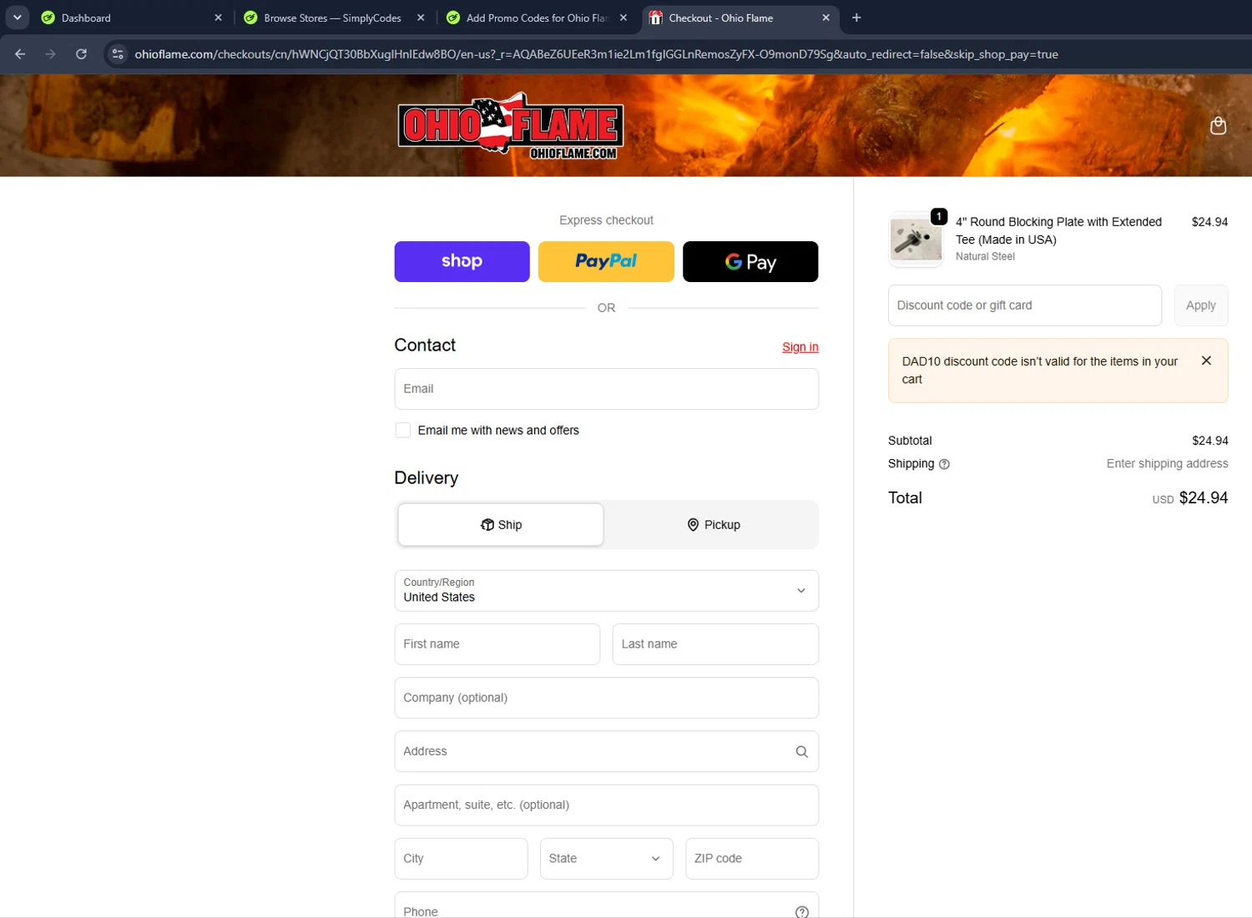The height and width of the screenshot is (918, 1252).
Task: Select the Ship delivery option
Action: 501,525
